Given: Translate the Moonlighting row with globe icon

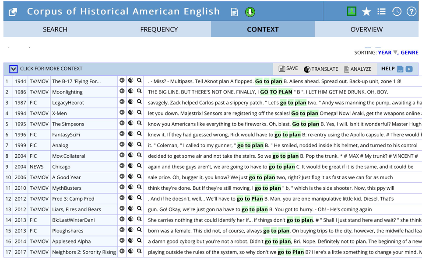Looking at the screenshot, I should click(x=130, y=91).
